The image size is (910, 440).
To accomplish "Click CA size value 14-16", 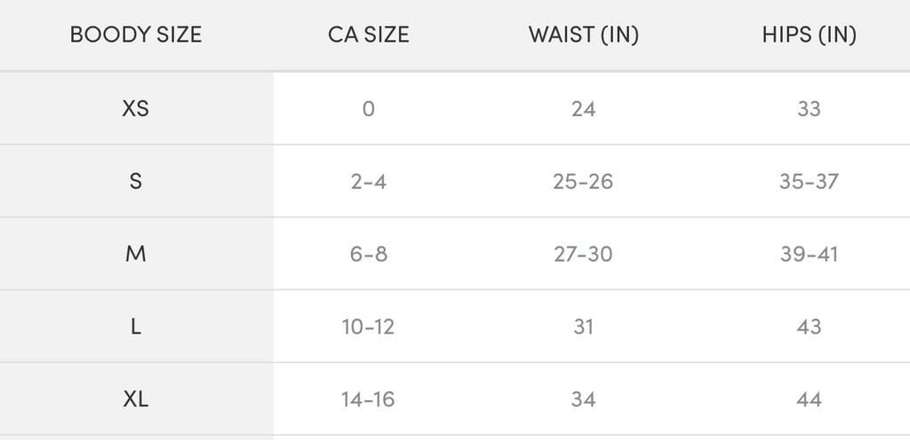I will pos(368,399).
